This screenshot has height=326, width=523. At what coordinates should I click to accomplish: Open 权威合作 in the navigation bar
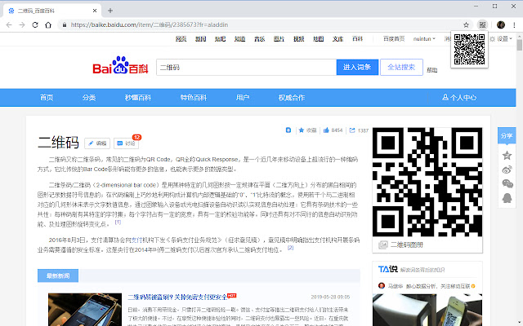click(x=292, y=98)
